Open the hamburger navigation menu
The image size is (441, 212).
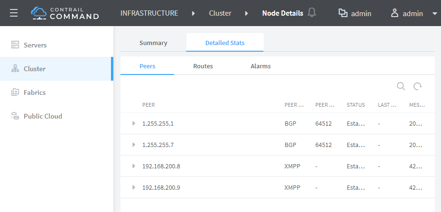point(14,13)
